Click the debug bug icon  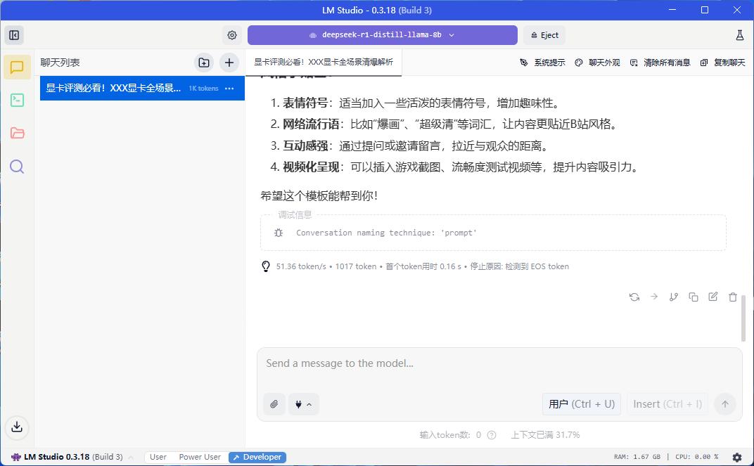279,233
